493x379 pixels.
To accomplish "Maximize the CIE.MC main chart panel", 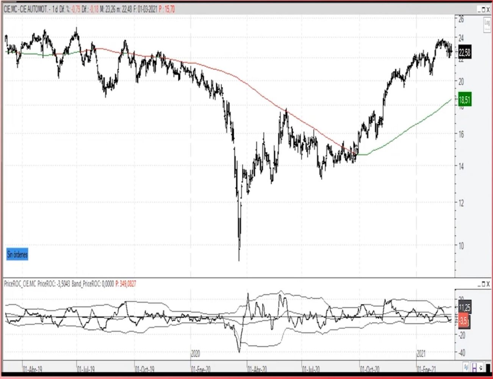I will (484, 9).
